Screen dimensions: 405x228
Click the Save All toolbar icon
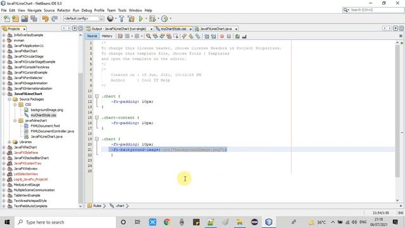pos(34,18)
